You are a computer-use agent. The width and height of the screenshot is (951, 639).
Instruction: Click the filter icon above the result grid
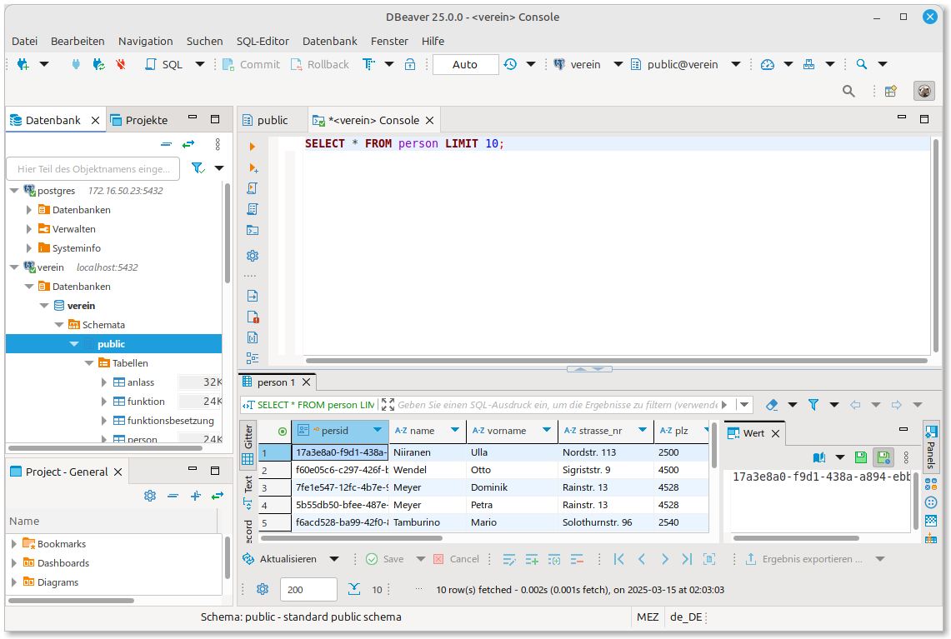point(813,404)
